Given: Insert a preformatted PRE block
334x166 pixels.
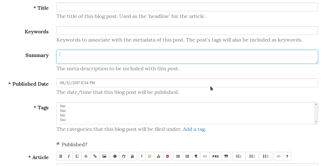Looking at the screenshot, I should (x=215, y=156).
